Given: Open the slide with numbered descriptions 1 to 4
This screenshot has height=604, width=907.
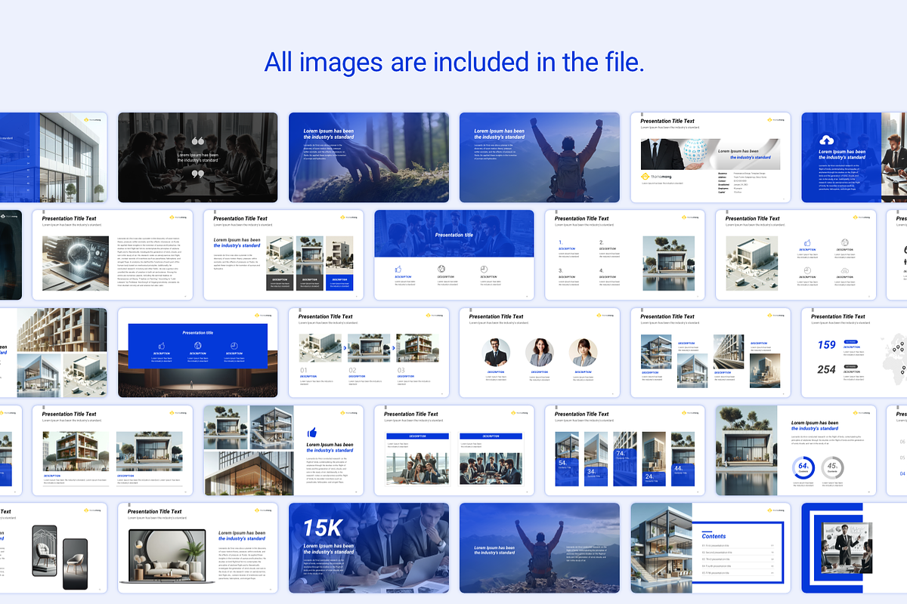Looking at the screenshot, I should click(625, 255).
